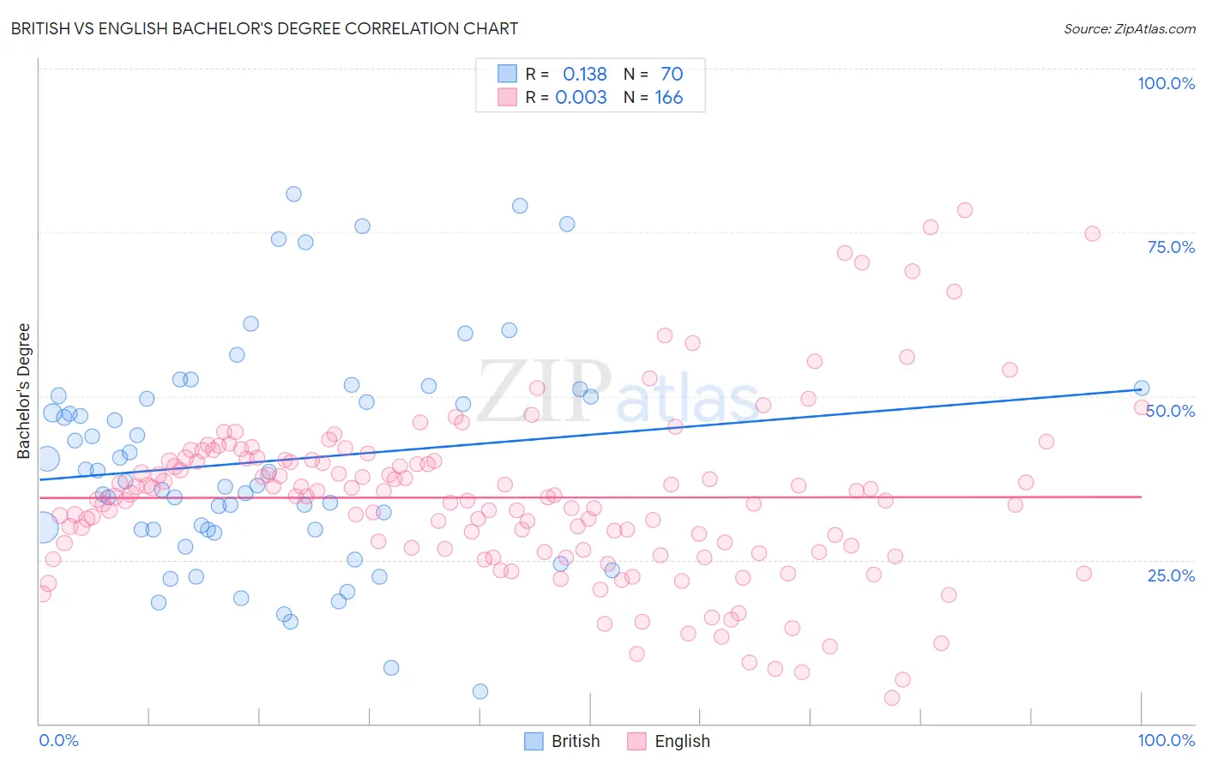Click the Source: ZipAtlas.com attribution text

point(1129,28)
